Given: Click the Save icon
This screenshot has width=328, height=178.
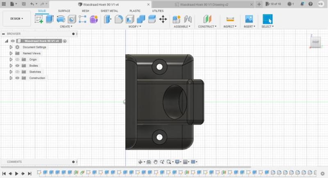Looking at the screenshot, I should (x=24, y=4).
